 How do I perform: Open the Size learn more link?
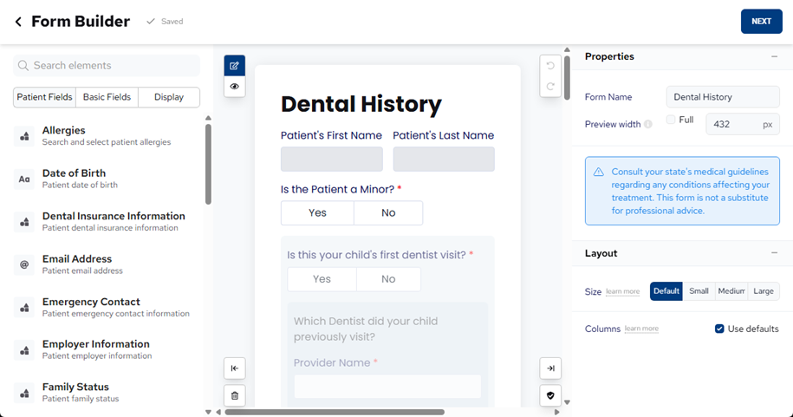point(622,292)
